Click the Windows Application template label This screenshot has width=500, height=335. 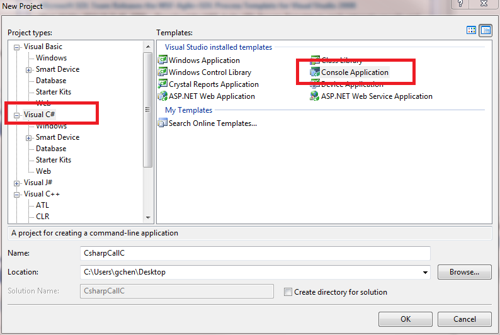[x=204, y=60]
